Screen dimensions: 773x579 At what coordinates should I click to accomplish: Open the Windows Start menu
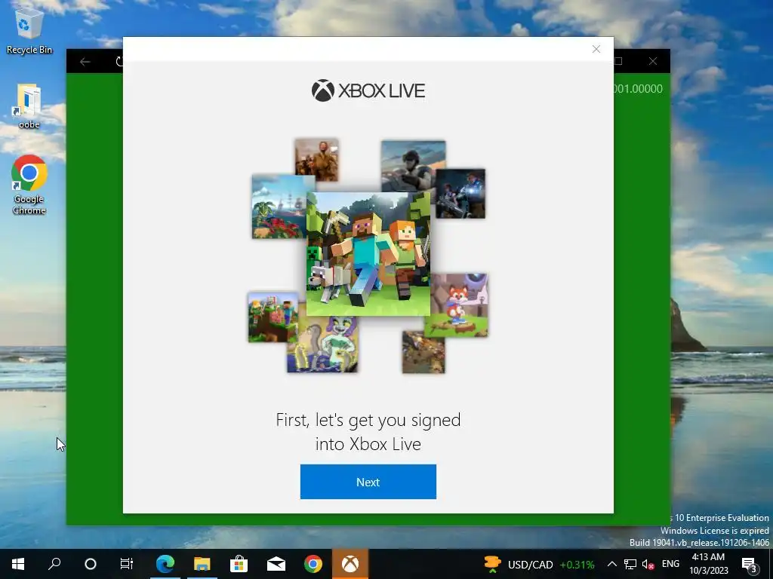point(18,564)
